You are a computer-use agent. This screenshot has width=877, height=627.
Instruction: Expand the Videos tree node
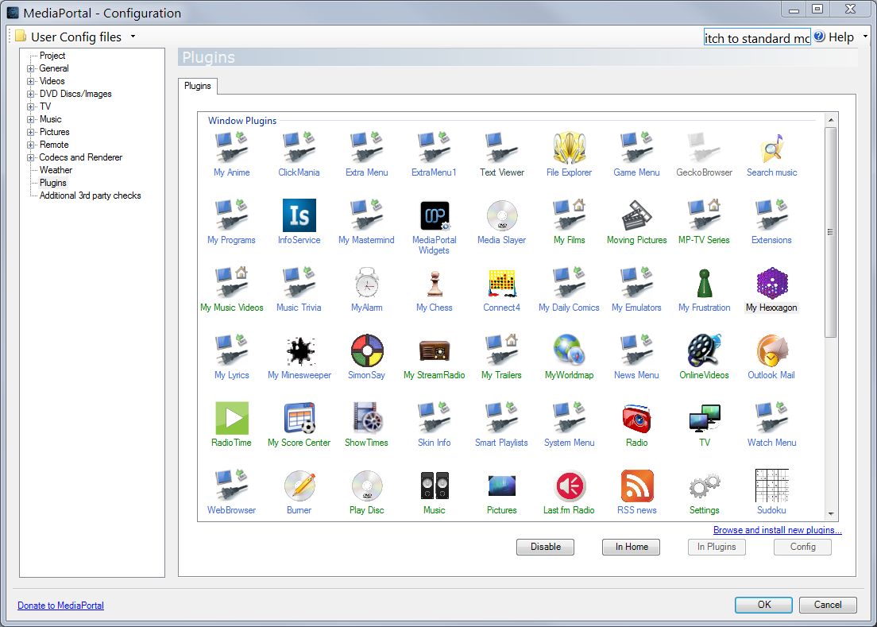pos(31,81)
